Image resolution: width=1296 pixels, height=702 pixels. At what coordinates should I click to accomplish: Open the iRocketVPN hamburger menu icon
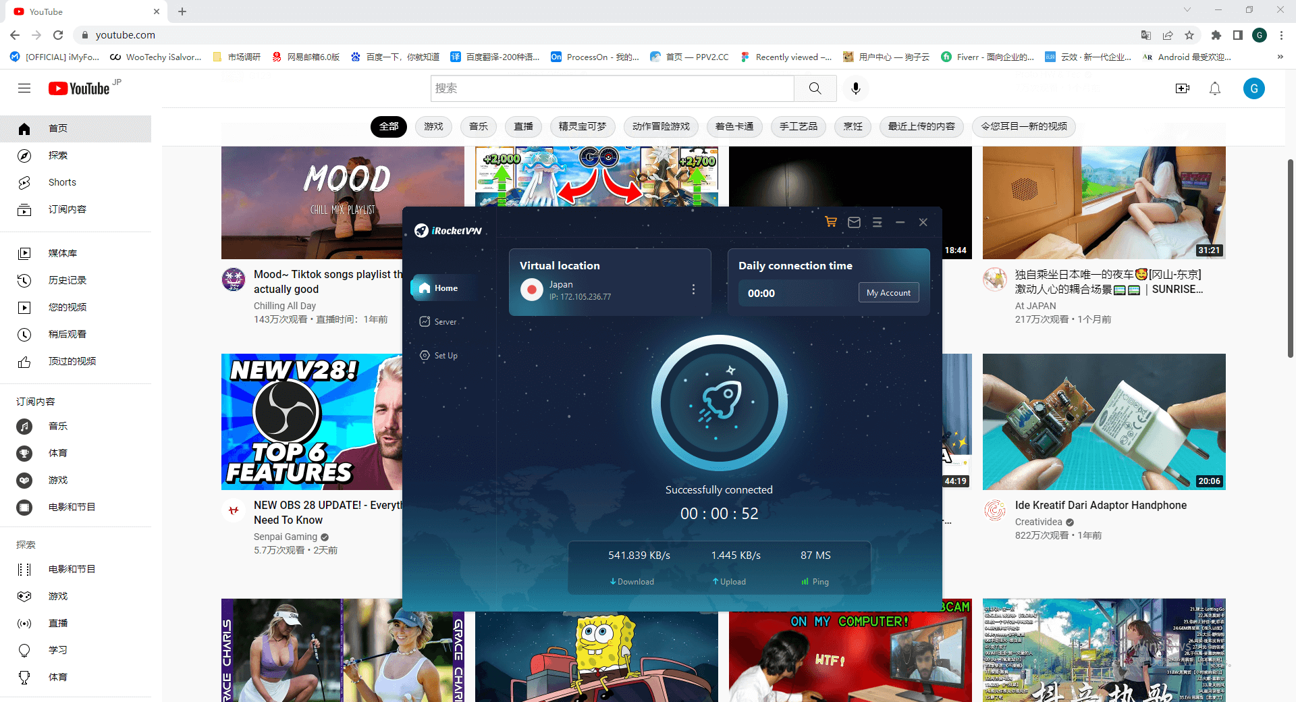click(877, 222)
